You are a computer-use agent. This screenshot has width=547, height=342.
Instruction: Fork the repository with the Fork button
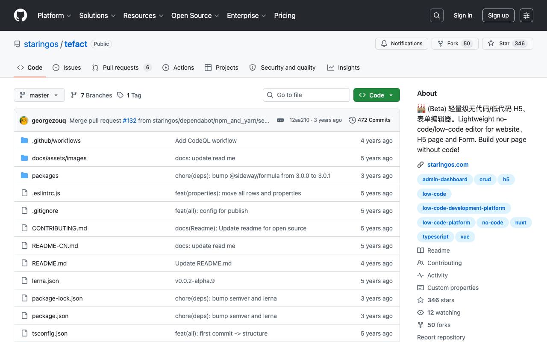pos(455,44)
